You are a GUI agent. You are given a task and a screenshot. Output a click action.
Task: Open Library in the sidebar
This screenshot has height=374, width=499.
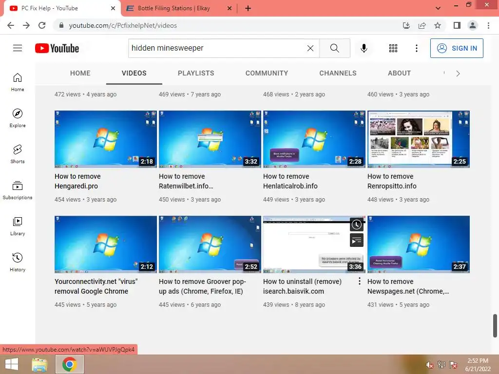18,226
